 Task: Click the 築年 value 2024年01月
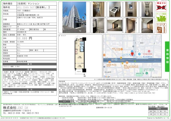(22, 32)
